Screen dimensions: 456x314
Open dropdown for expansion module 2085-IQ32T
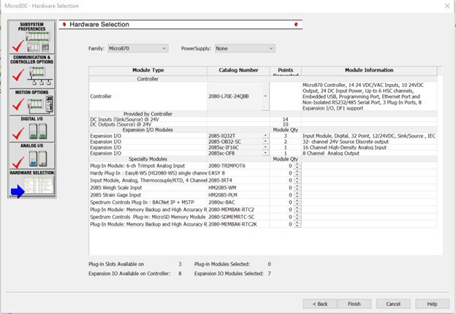(x=265, y=136)
